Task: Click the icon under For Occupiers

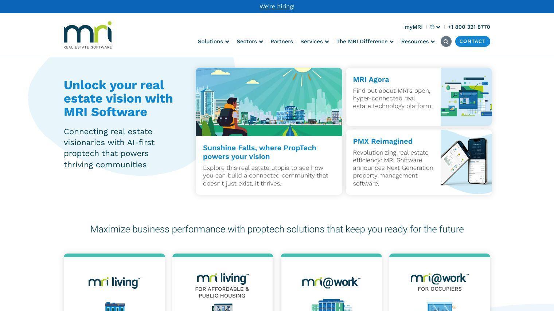Action: (441, 306)
